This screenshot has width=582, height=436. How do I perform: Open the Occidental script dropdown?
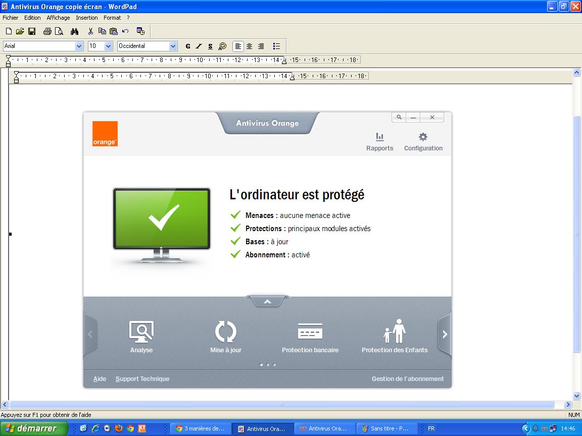(173, 46)
